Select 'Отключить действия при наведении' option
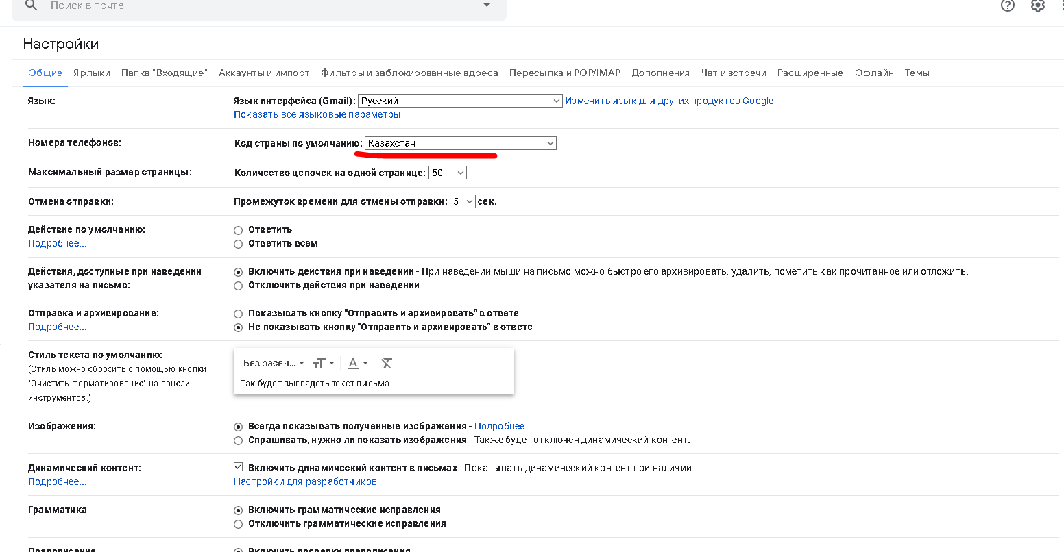The width and height of the screenshot is (1064, 552). click(x=239, y=286)
